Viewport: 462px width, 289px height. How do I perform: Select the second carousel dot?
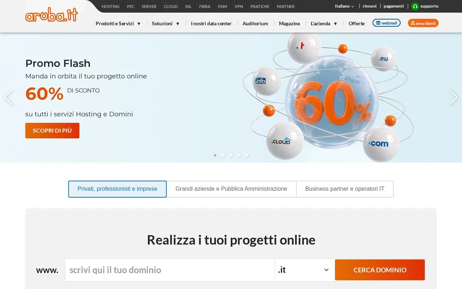223,155
